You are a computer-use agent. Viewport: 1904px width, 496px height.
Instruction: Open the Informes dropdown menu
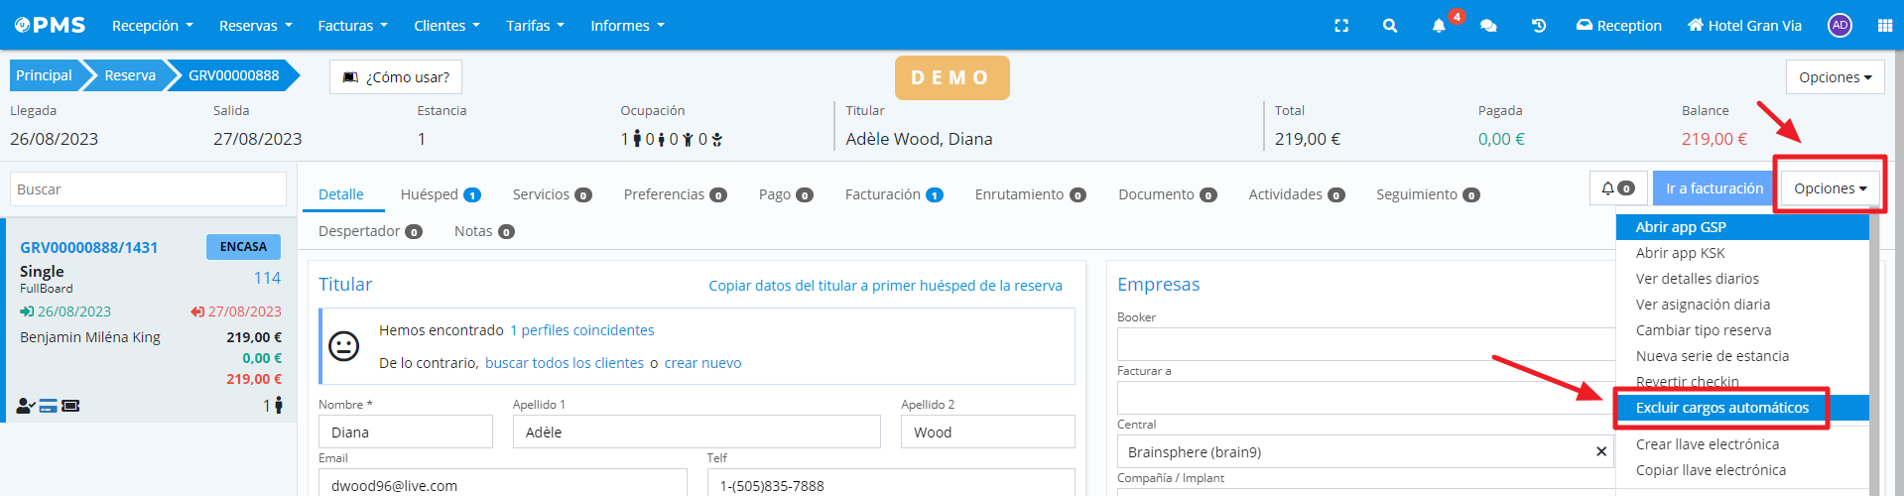point(627,26)
